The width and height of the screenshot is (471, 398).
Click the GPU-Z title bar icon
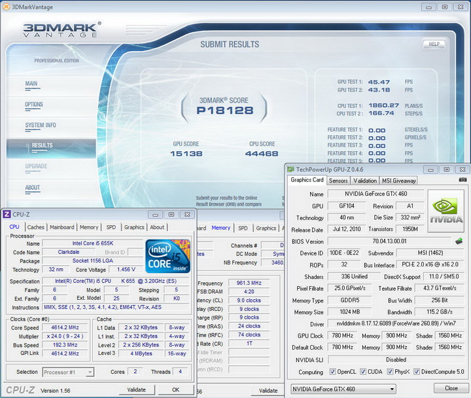click(x=290, y=170)
